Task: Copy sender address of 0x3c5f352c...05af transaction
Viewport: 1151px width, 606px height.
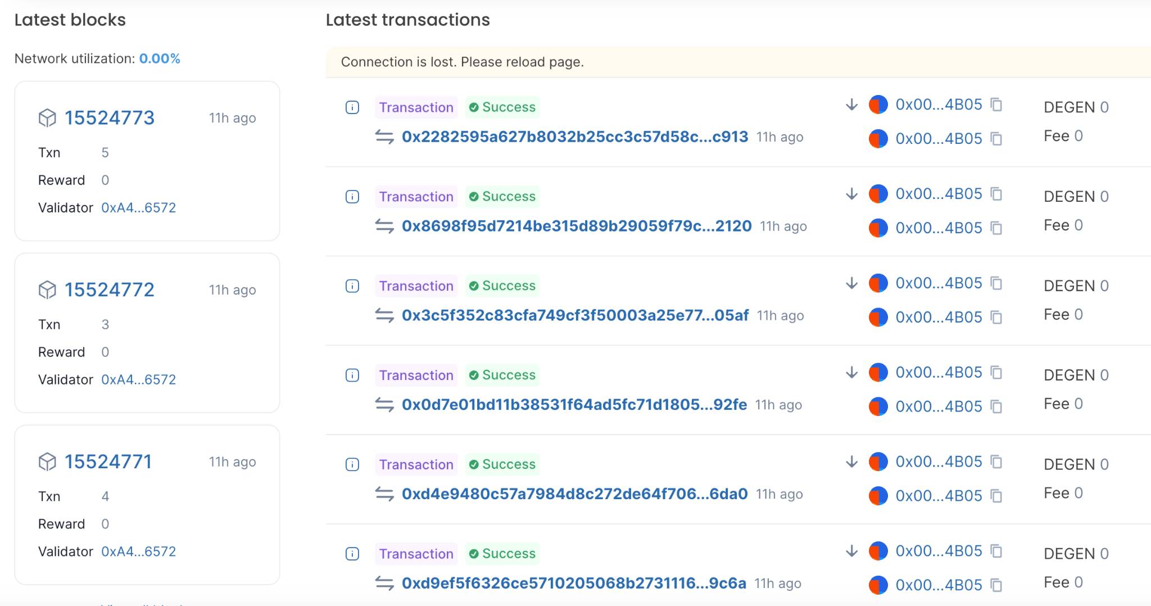Action: 996,283
